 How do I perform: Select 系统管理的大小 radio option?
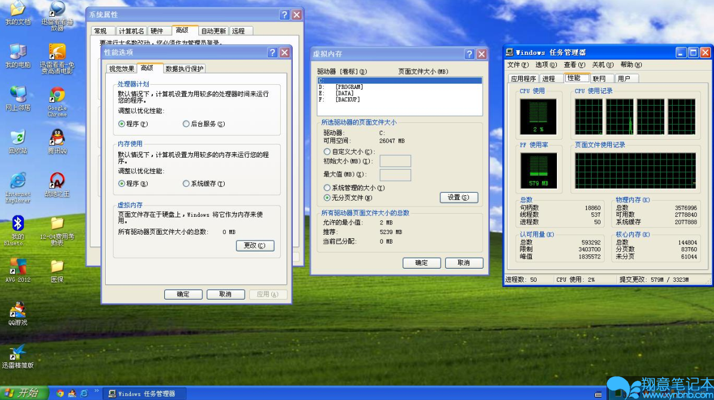point(354,187)
